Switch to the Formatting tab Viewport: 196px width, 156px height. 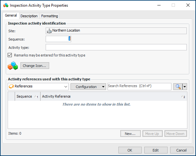point(49,16)
